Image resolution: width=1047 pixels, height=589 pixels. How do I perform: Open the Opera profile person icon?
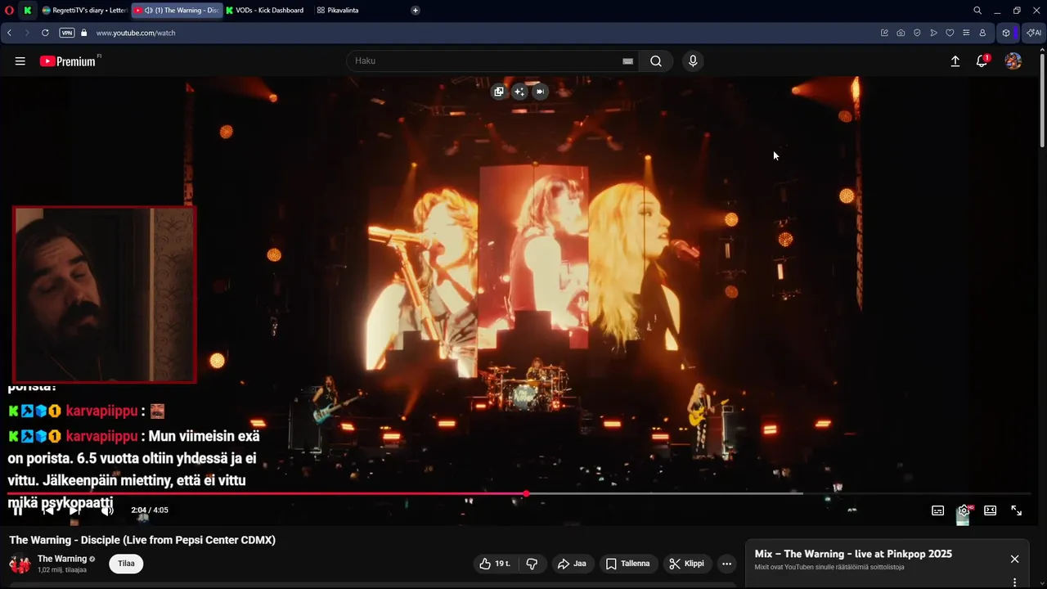(x=982, y=33)
